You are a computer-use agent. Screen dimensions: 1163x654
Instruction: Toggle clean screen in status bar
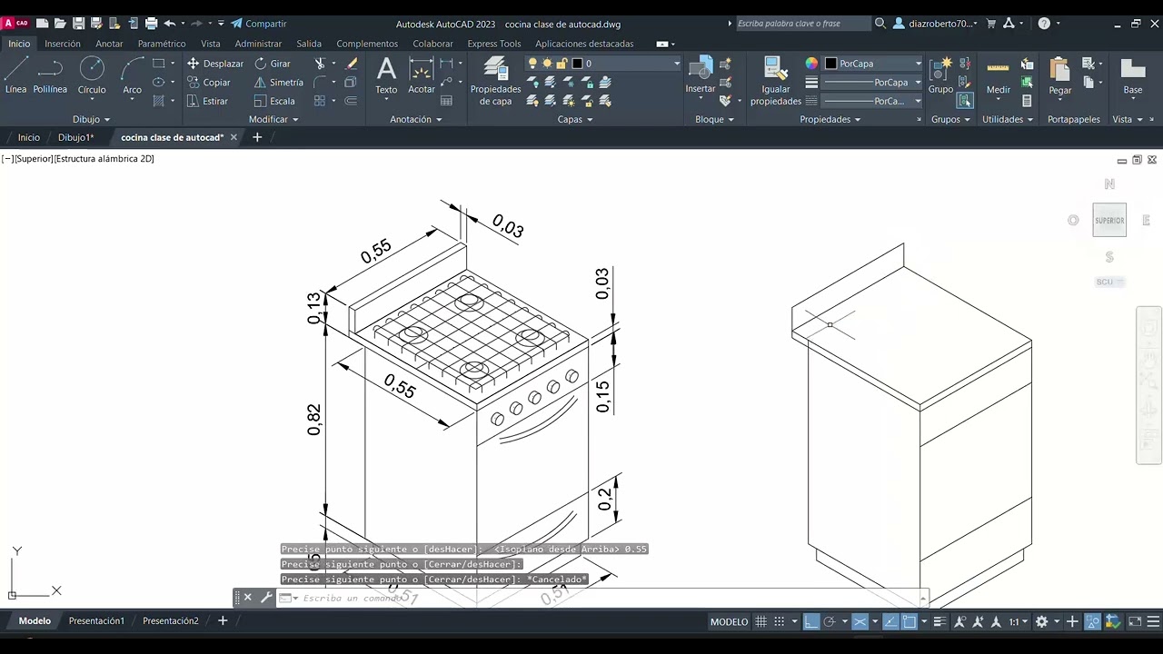click(x=1135, y=622)
